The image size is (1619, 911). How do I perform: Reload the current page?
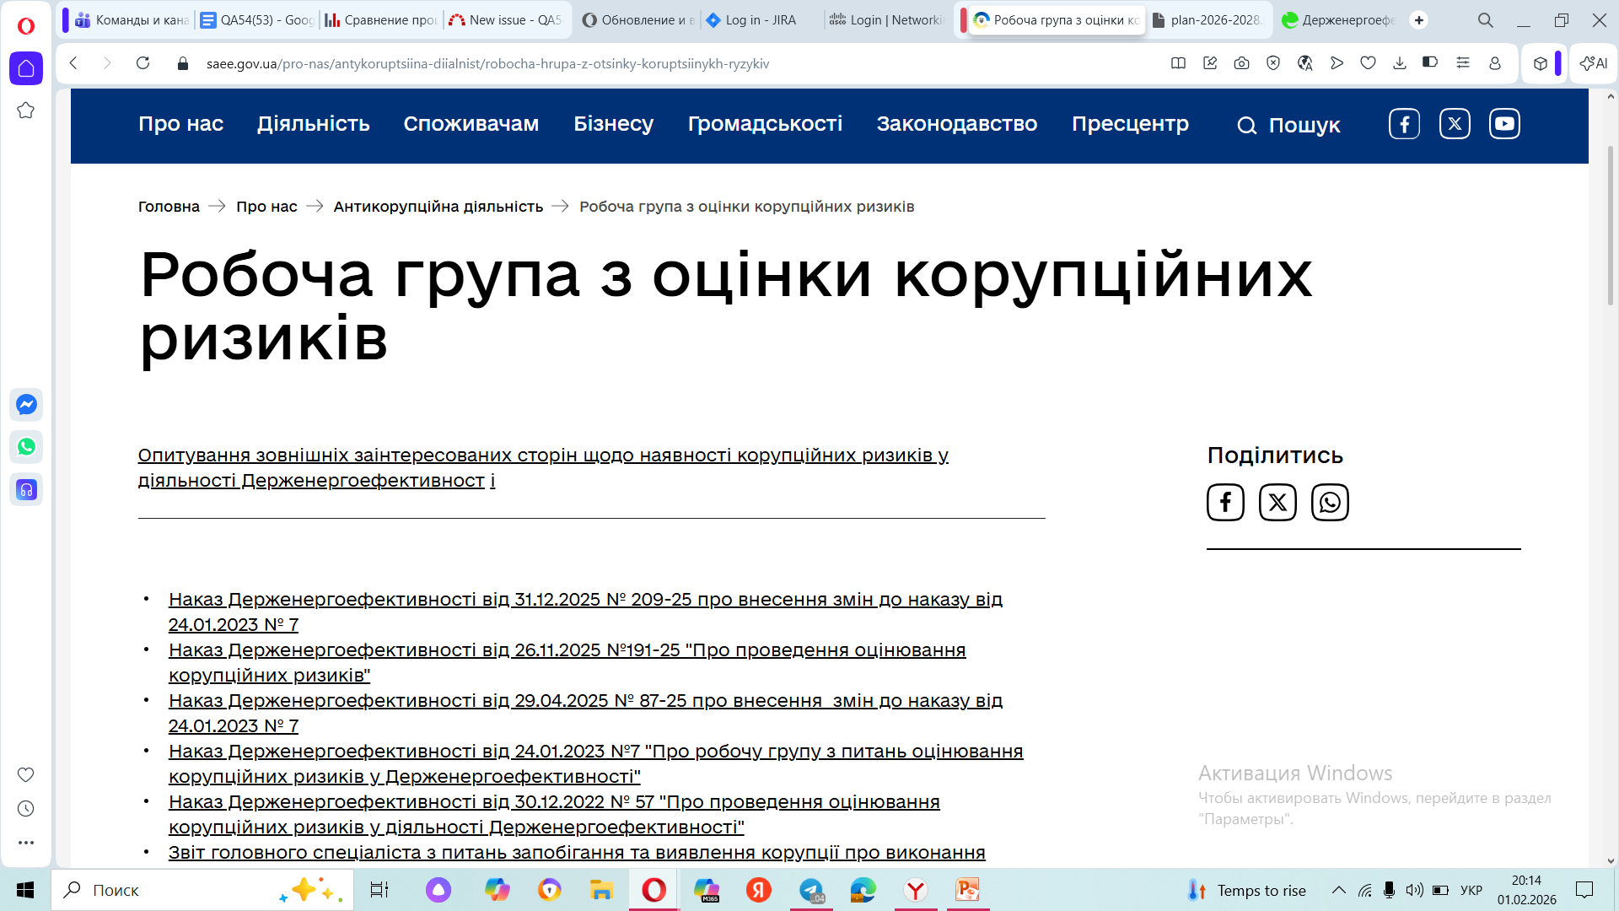(x=143, y=63)
